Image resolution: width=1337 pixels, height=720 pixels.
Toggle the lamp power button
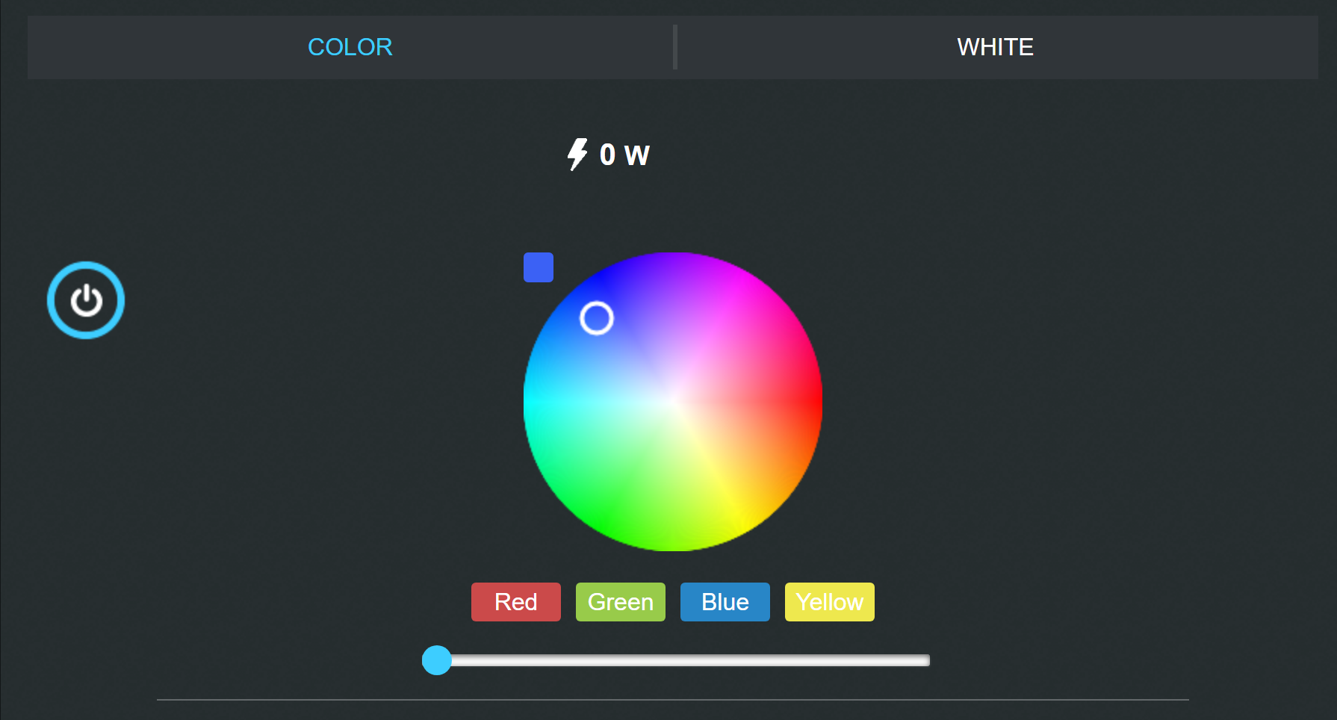click(x=86, y=300)
